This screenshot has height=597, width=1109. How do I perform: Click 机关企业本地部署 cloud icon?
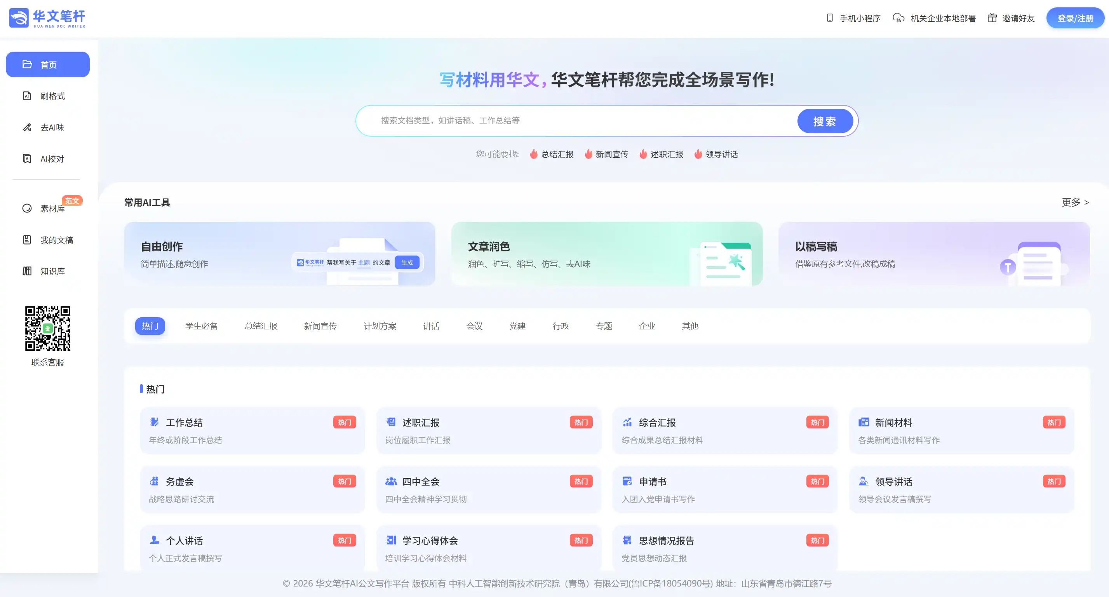click(x=898, y=17)
